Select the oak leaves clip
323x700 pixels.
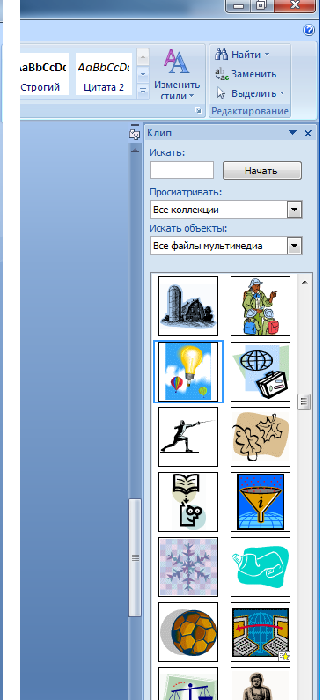pyautogui.click(x=261, y=437)
